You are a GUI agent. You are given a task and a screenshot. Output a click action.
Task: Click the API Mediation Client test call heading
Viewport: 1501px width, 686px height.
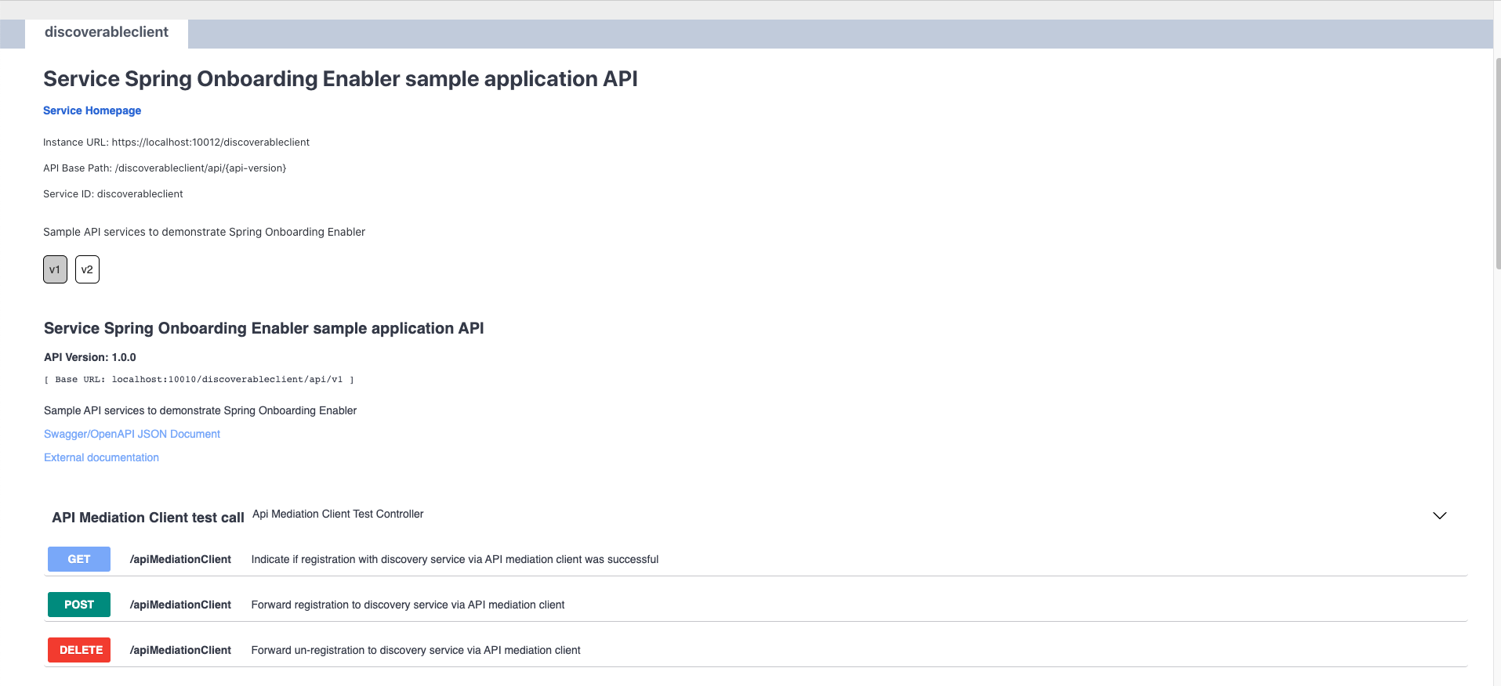[x=147, y=518]
